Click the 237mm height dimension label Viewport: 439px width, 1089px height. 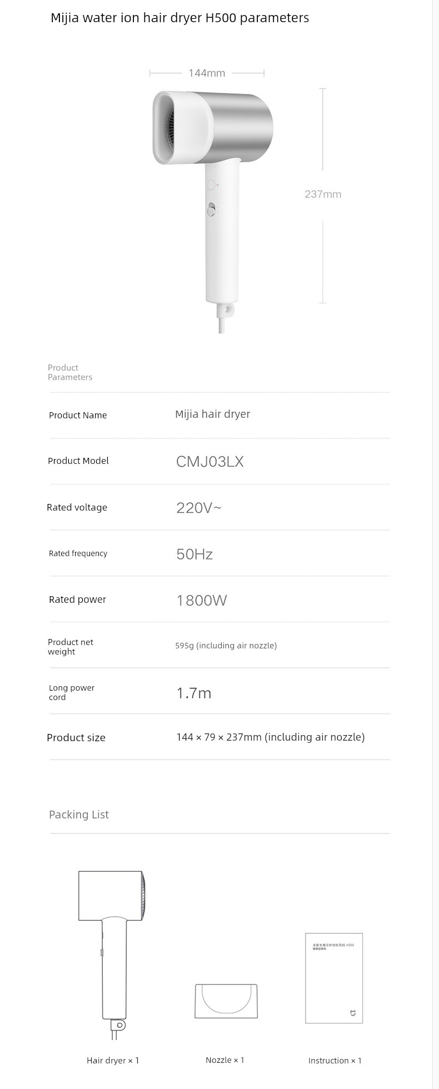point(323,194)
